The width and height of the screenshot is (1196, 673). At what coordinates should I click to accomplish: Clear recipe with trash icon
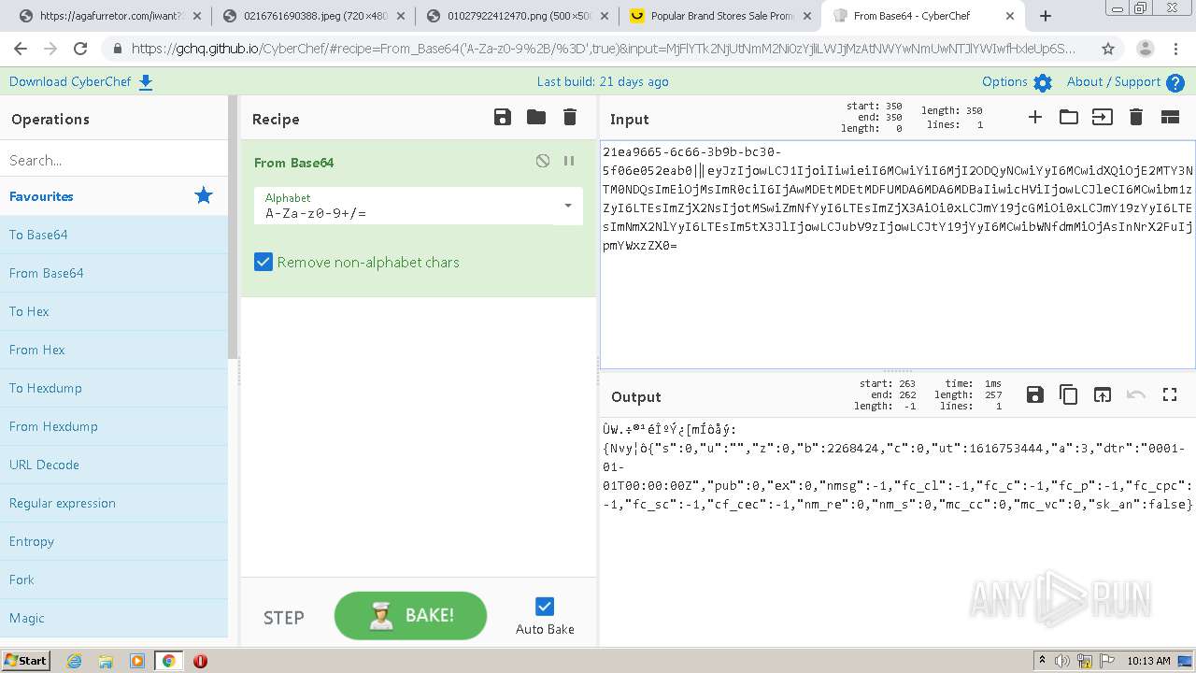(570, 117)
